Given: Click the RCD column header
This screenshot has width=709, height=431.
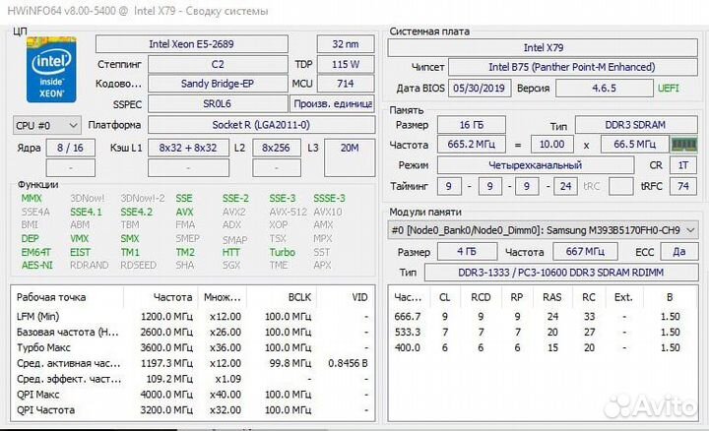Looking at the screenshot, I should [481, 297].
